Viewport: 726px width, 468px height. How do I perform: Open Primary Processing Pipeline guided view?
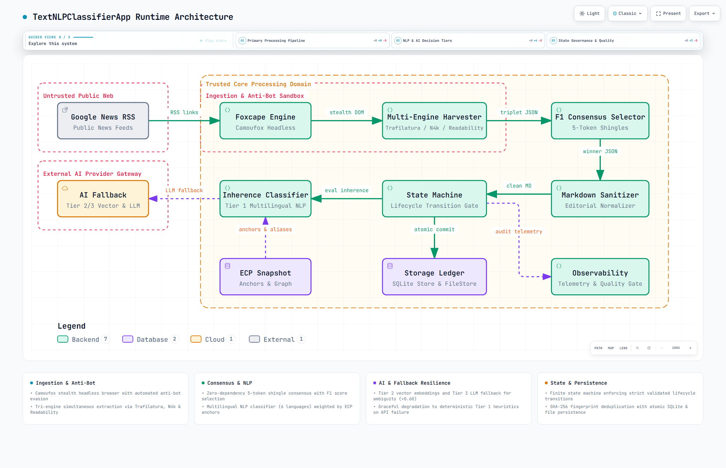click(312, 41)
